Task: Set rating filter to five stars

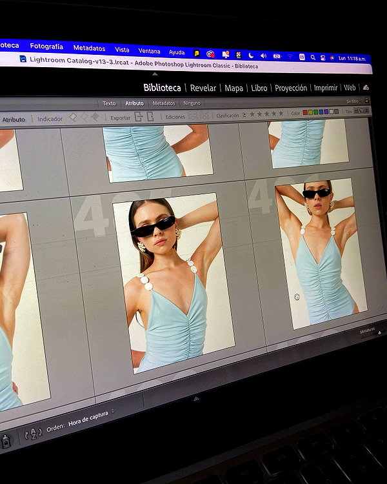Action: [x=281, y=114]
